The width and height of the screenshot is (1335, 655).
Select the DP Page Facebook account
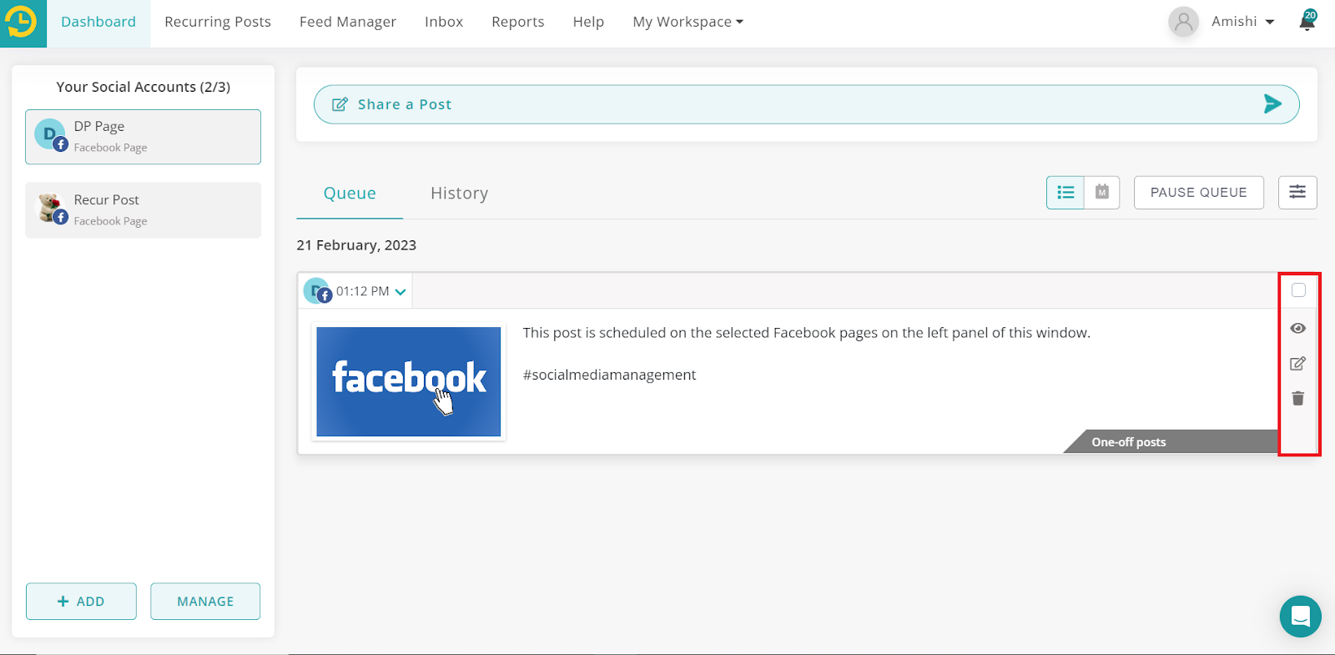(143, 137)
